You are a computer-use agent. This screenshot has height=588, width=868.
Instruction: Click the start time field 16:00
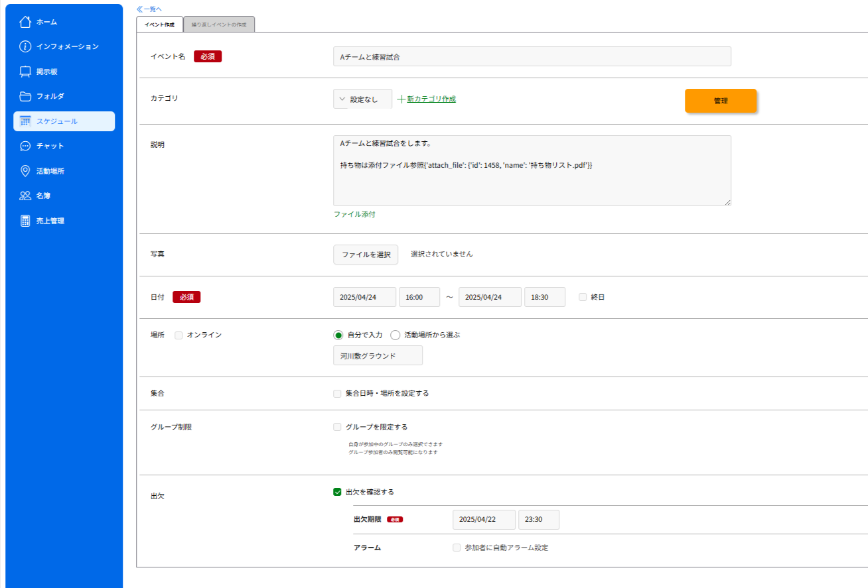[x=419, y=297]
